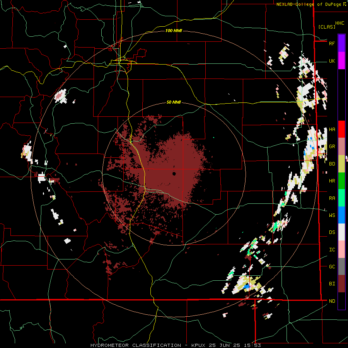The height and width of the screenshot is (348, 348).
Task: Click the 'BD' legend label
Action: (332, 164)
